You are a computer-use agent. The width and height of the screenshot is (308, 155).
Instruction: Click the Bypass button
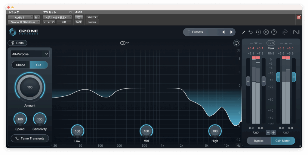[x=259, y=141]
